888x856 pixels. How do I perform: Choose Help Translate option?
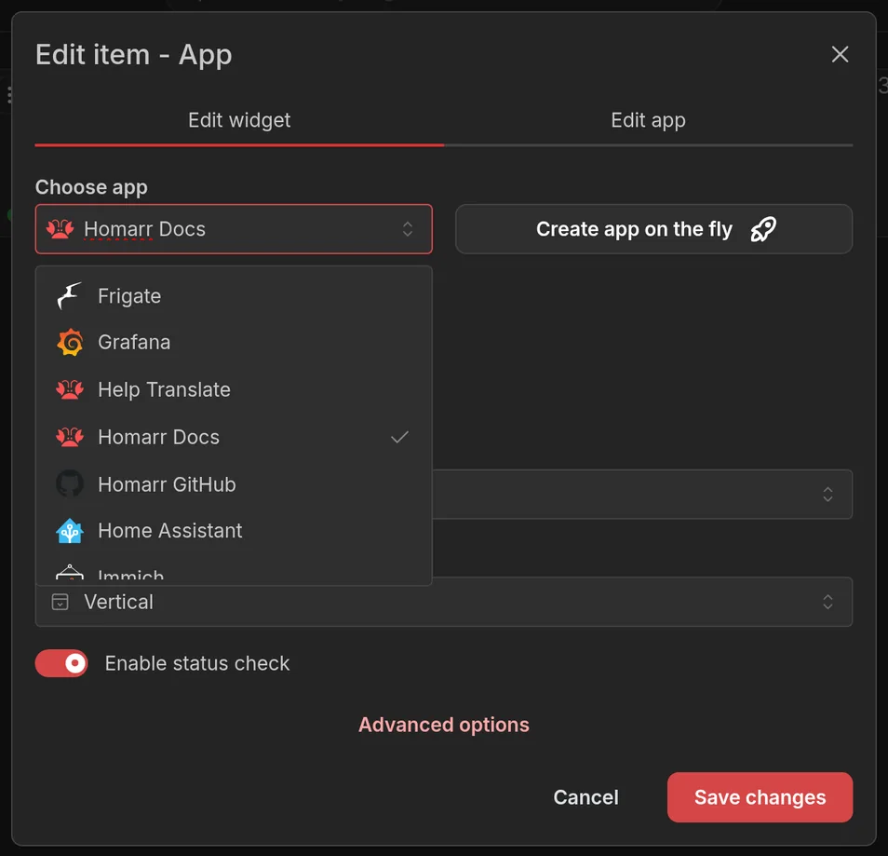tap(234, 390)
